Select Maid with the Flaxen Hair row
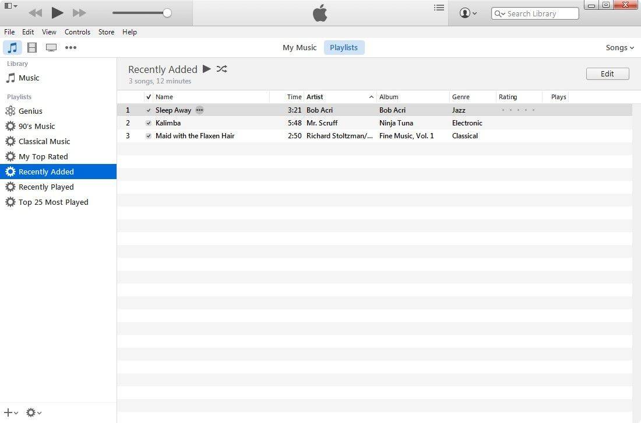Screen dimensions: 641x423 [375, 136]
